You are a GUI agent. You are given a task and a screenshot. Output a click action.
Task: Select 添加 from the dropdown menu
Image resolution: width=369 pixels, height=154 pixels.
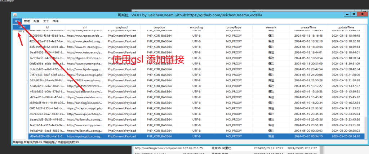[22, 27]
